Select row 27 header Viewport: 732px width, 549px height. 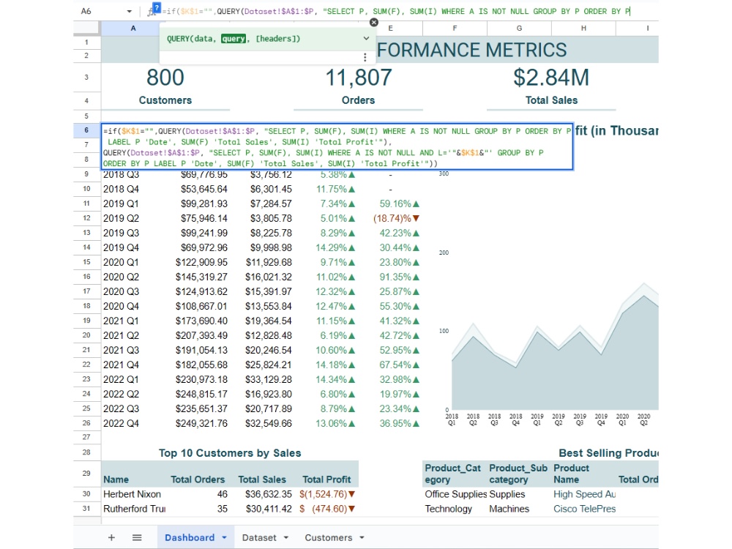[x=86, y=437]
